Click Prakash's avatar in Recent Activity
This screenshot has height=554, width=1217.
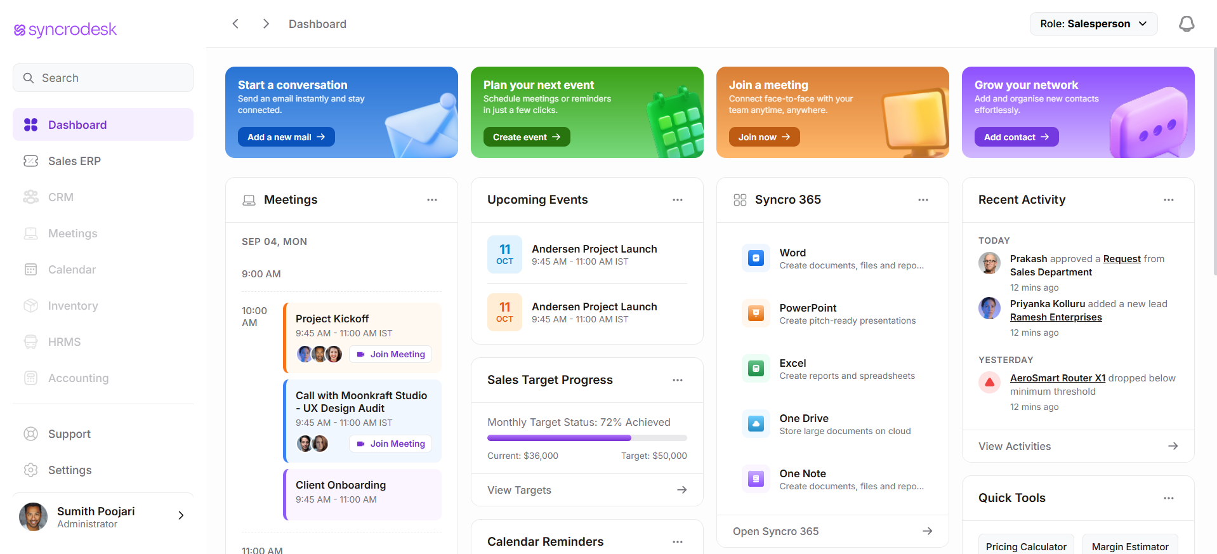989,263
